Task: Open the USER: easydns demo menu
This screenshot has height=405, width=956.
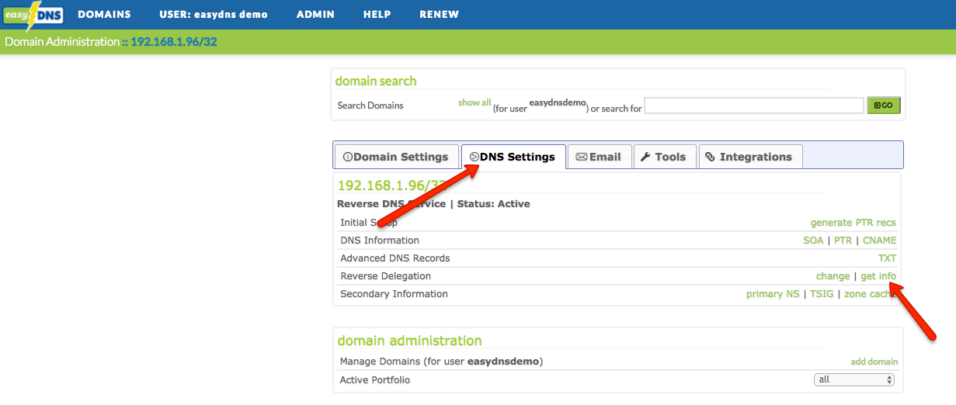Action: [214, 15]
